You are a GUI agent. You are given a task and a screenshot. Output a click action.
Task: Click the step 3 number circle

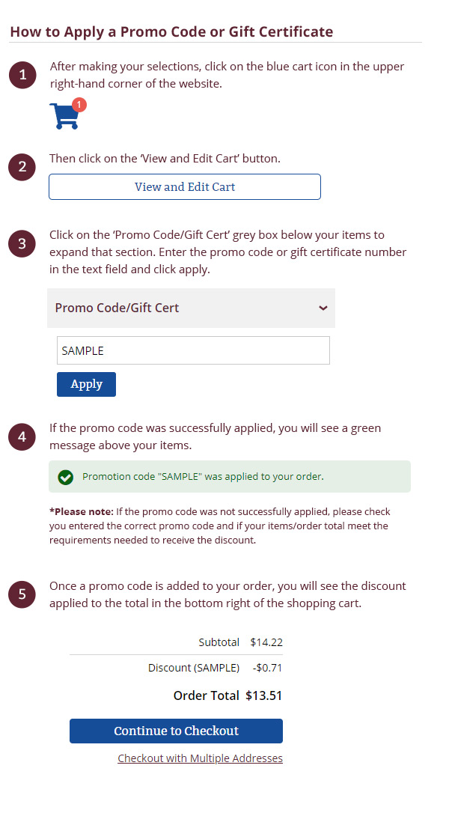pyautogui.click(x=22, y=243)
